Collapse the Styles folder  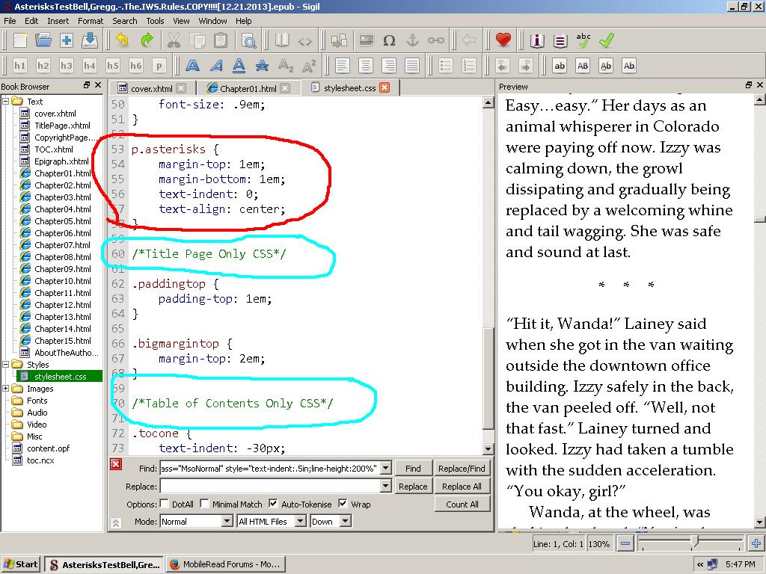coord(6,365)
